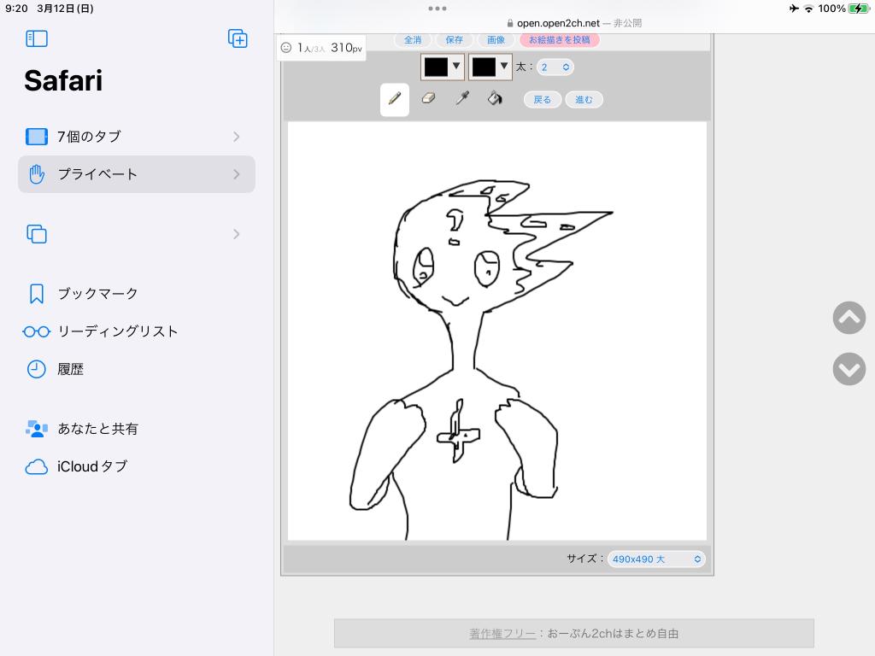Screen dimensions: 875x656
Task: Follow the 著作権フリー link
Action: tap(502, 634)
